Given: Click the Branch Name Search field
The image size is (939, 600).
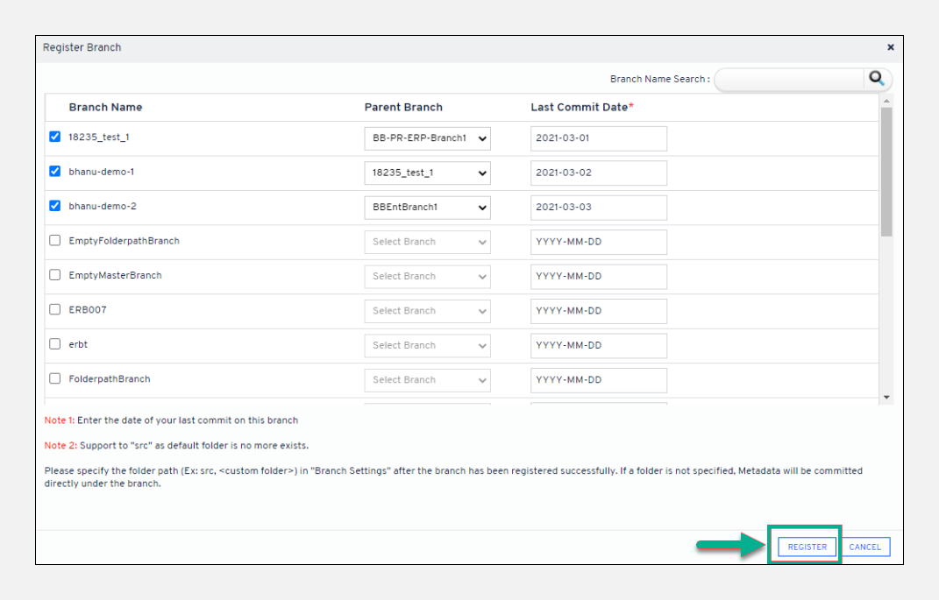Looking at the screenshot, I should tap(789, 80).
